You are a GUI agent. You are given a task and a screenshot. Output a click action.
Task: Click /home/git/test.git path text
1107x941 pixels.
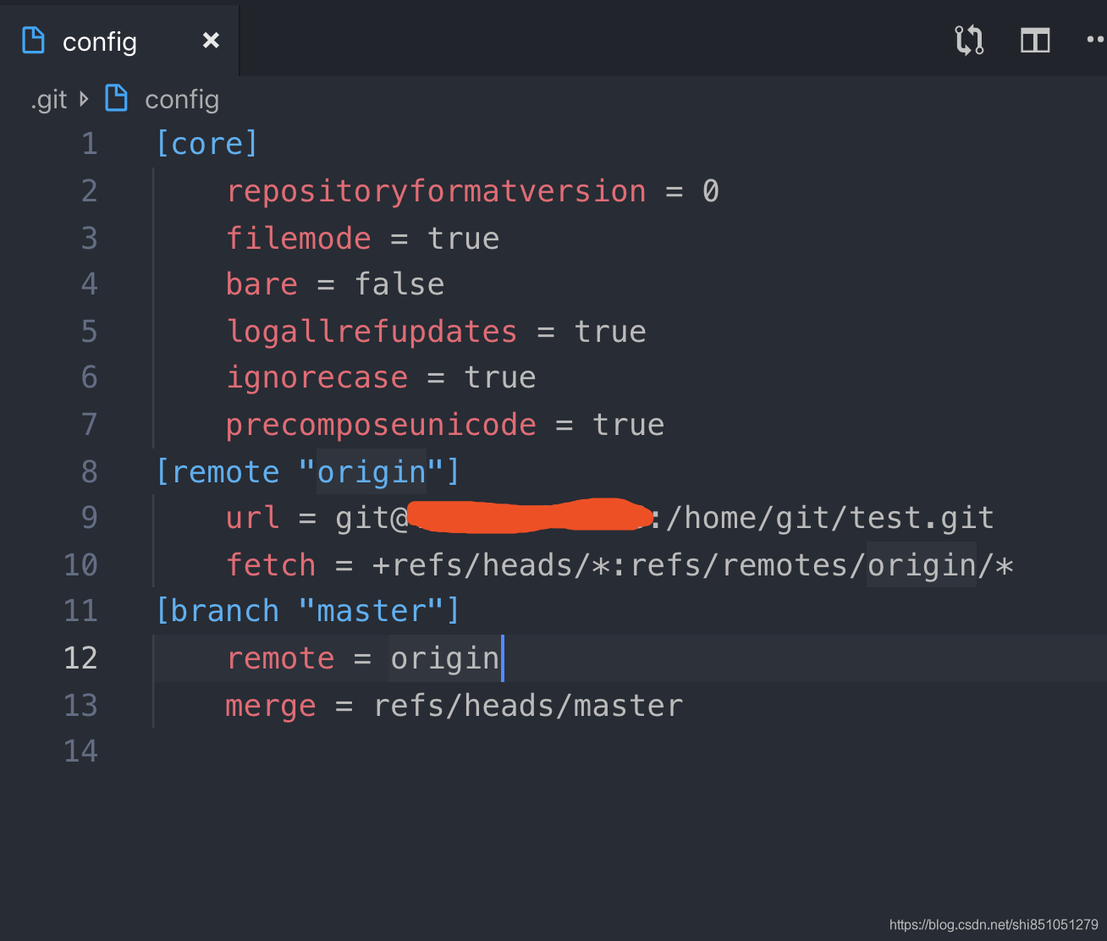pos(829,517)
